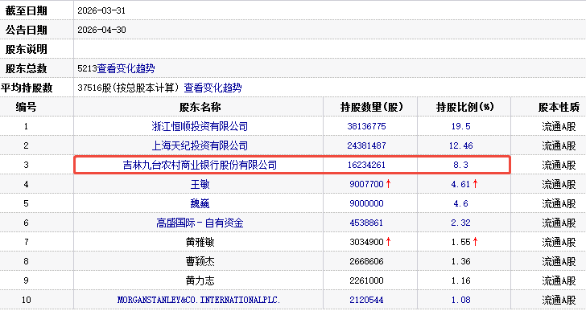
Task: Click the 股东名称 column header
Action: 200,108
